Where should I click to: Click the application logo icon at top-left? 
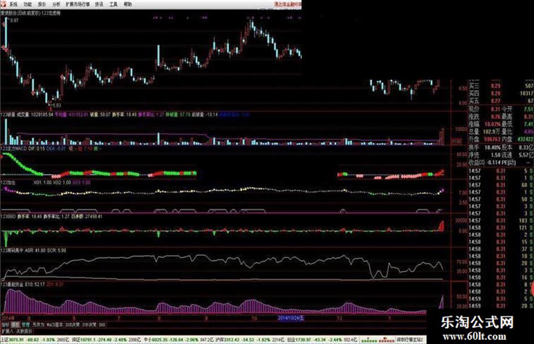tap(3, 4)
